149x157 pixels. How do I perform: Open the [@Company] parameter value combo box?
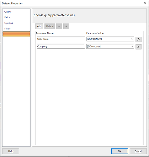point(110,46)
